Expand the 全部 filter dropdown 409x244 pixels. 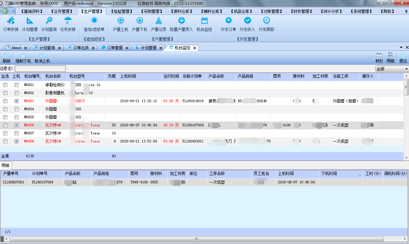pos(406,69)
